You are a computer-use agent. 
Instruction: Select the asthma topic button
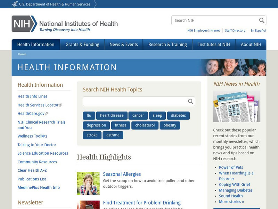click(113, 135)
